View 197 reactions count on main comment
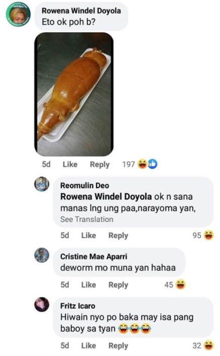Viewport: 220px width, 356px height. click(129, 164)
